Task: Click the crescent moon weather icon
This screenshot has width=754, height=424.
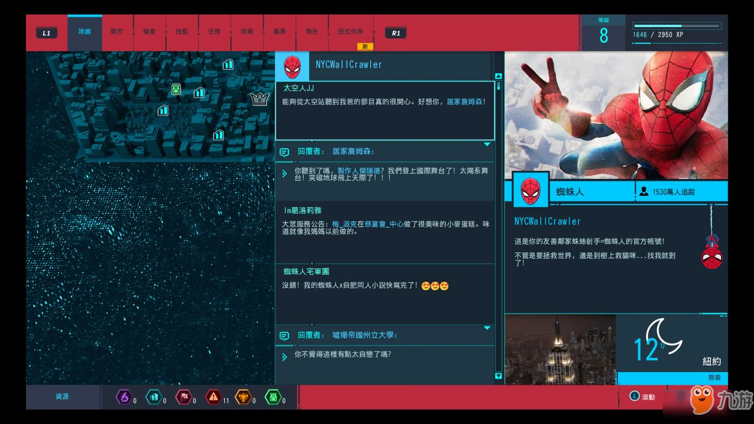Action: pos(665,335)
